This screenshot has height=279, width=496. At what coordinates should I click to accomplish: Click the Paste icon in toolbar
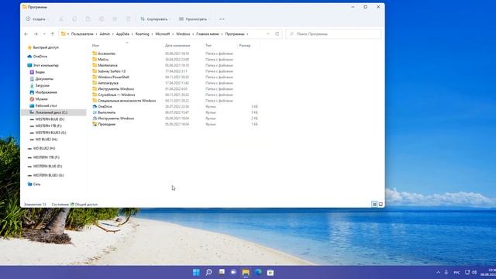tap(88, 19)
